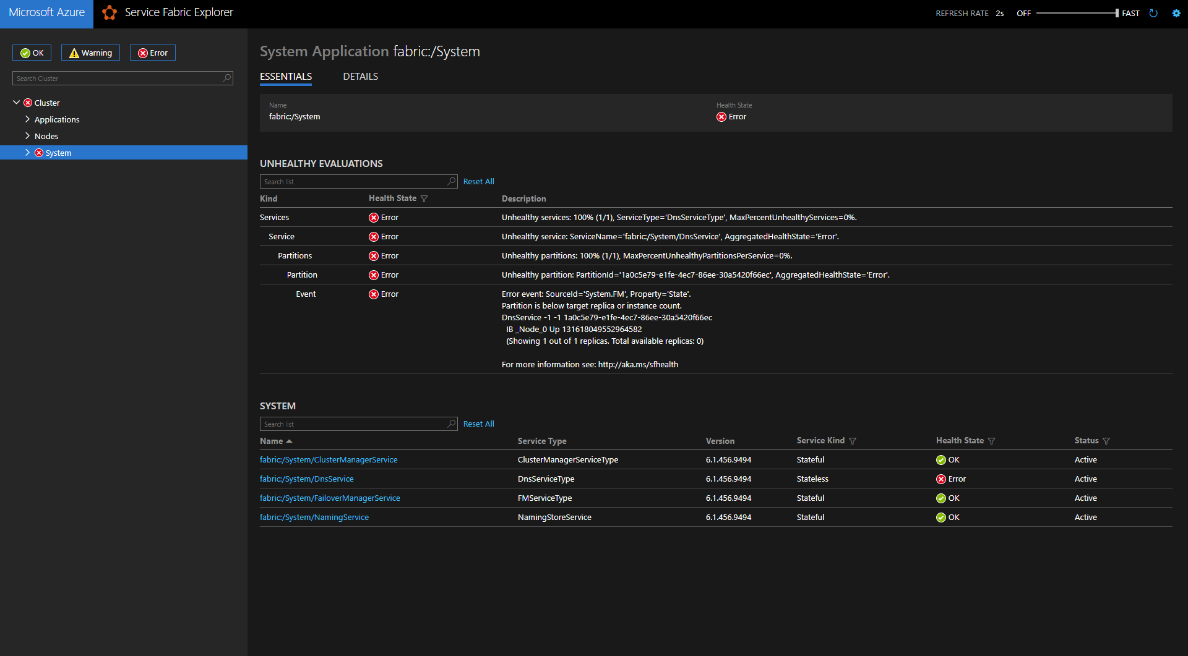The height and width of the screenshot is (656, 1188).
Task: Expand the Nodes tree node
Action: pos(27,135)
